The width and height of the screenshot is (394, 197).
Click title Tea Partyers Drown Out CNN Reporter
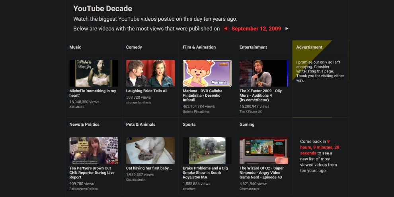92,173
